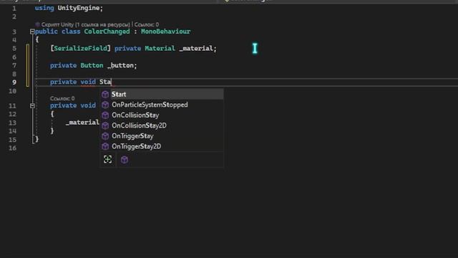This screenshot has width=458, height=258.
Task: Select the Start autocomplete suggestion
Action: (162, 94)
